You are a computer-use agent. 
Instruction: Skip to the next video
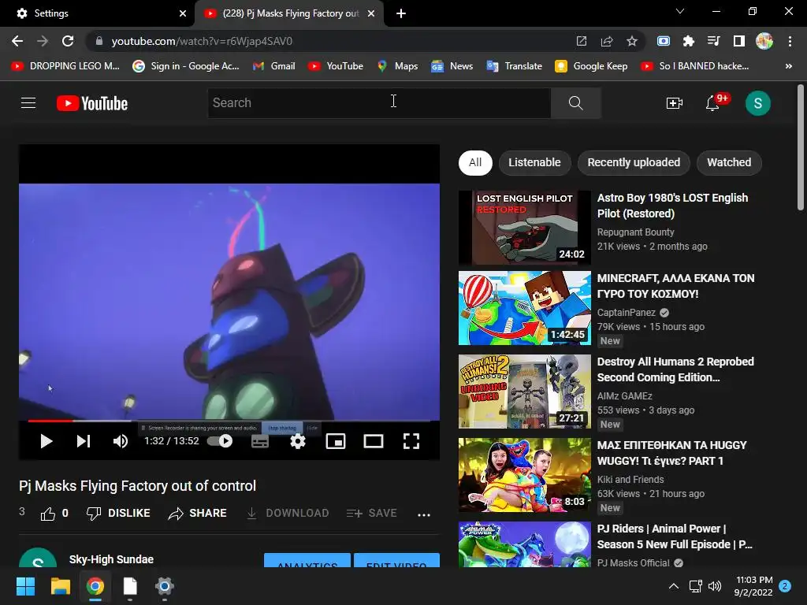84,441
